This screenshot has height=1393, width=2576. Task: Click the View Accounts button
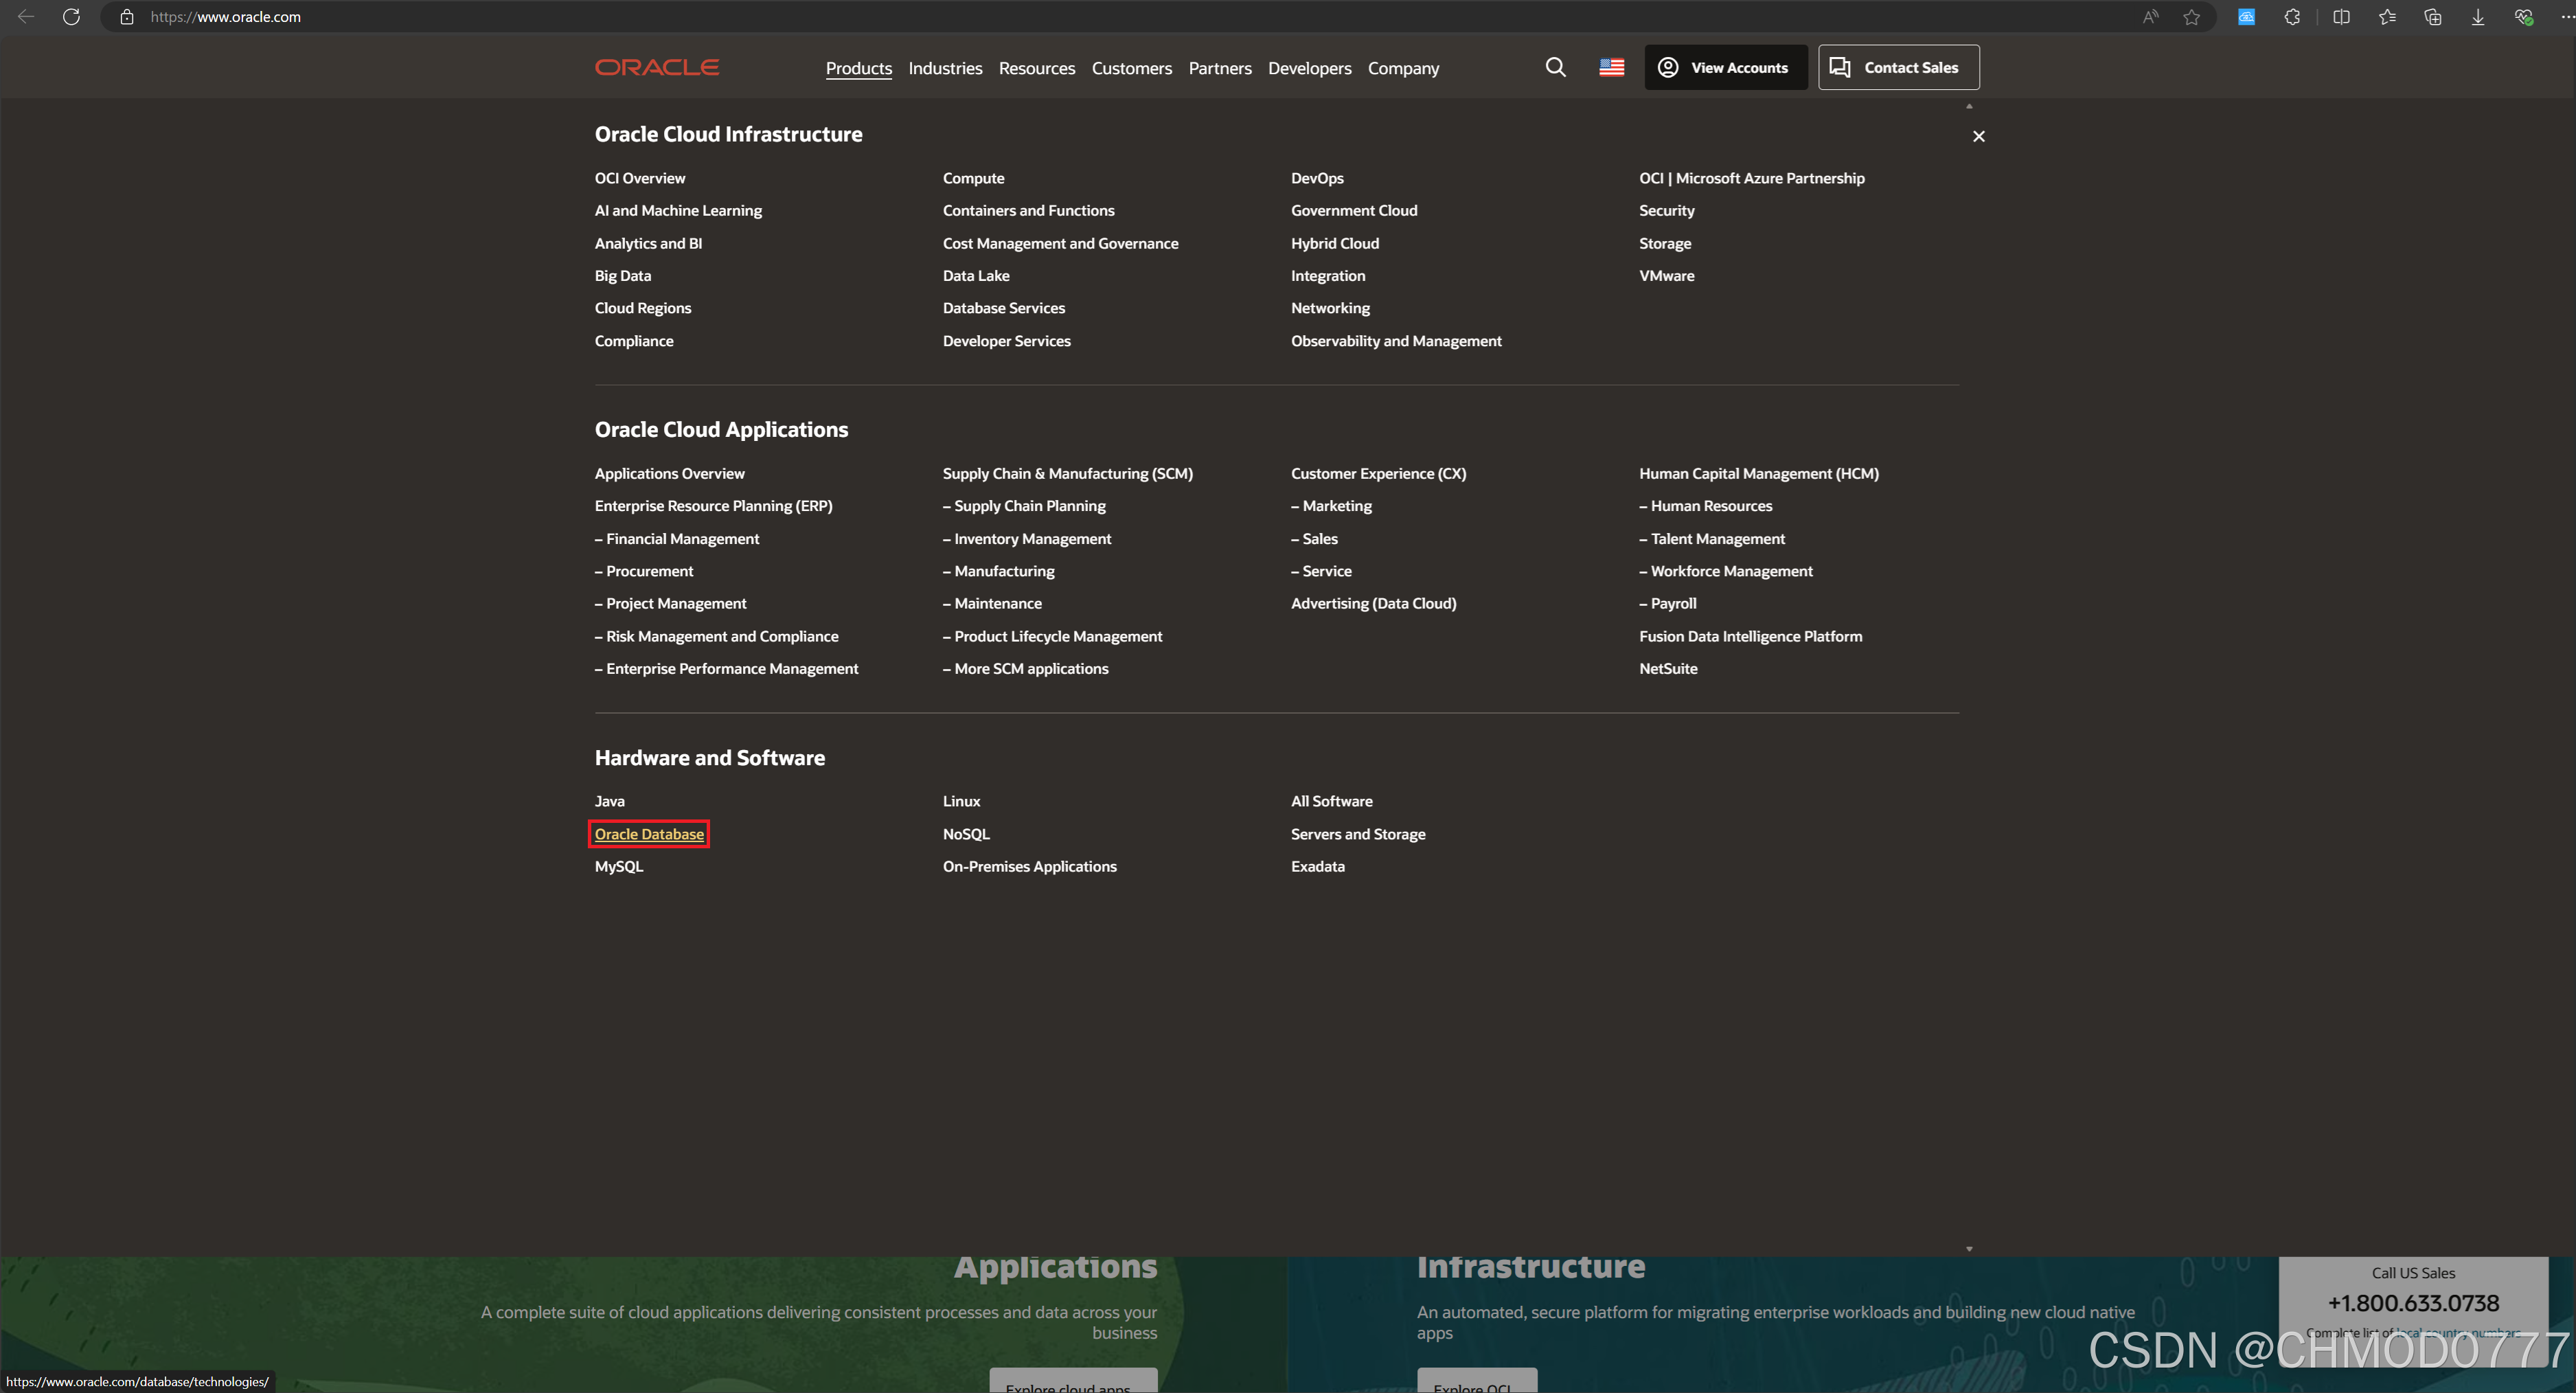(1725, 67)
